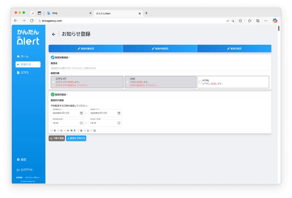292x198 pixels.
Task: Click blue pencil icon of 配信対象設定 section
Action: tap(53, 57)
